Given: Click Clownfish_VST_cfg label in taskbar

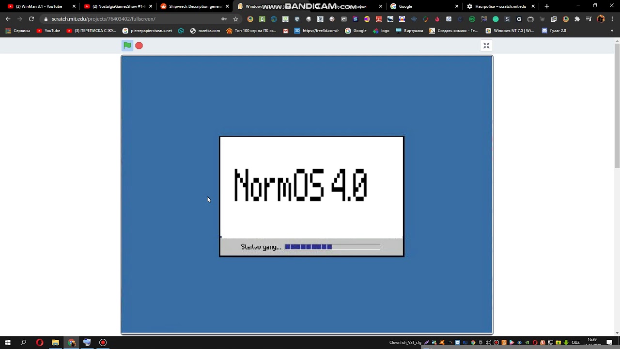Looking at the screenshot, I should (405, 343).
